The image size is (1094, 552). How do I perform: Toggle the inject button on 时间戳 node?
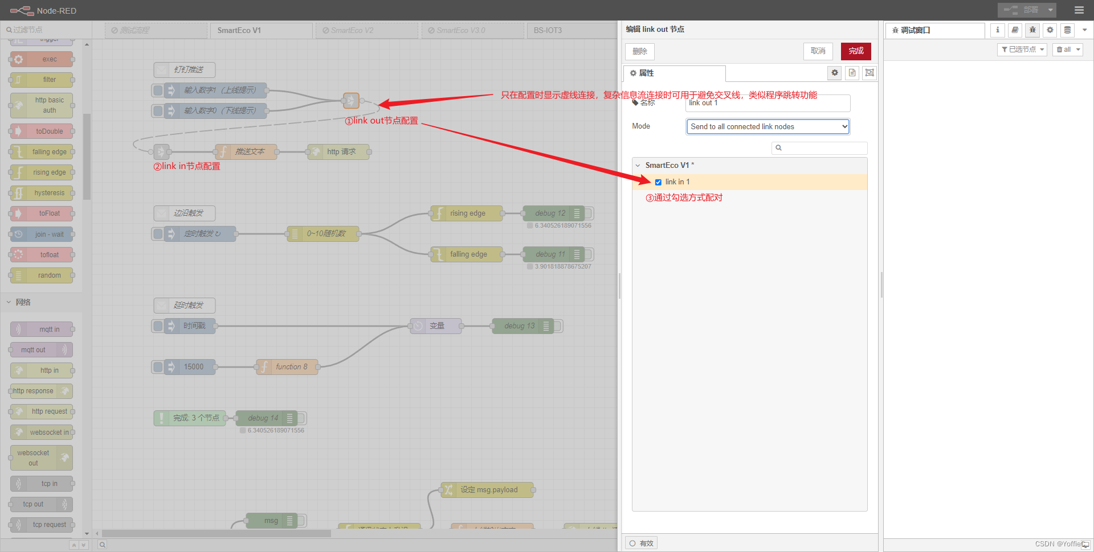[x=158, y=326]
